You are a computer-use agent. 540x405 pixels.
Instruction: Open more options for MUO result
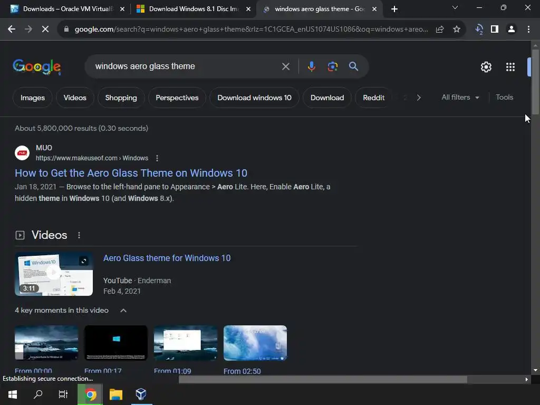pyautogui.click(x=157, y=158)
